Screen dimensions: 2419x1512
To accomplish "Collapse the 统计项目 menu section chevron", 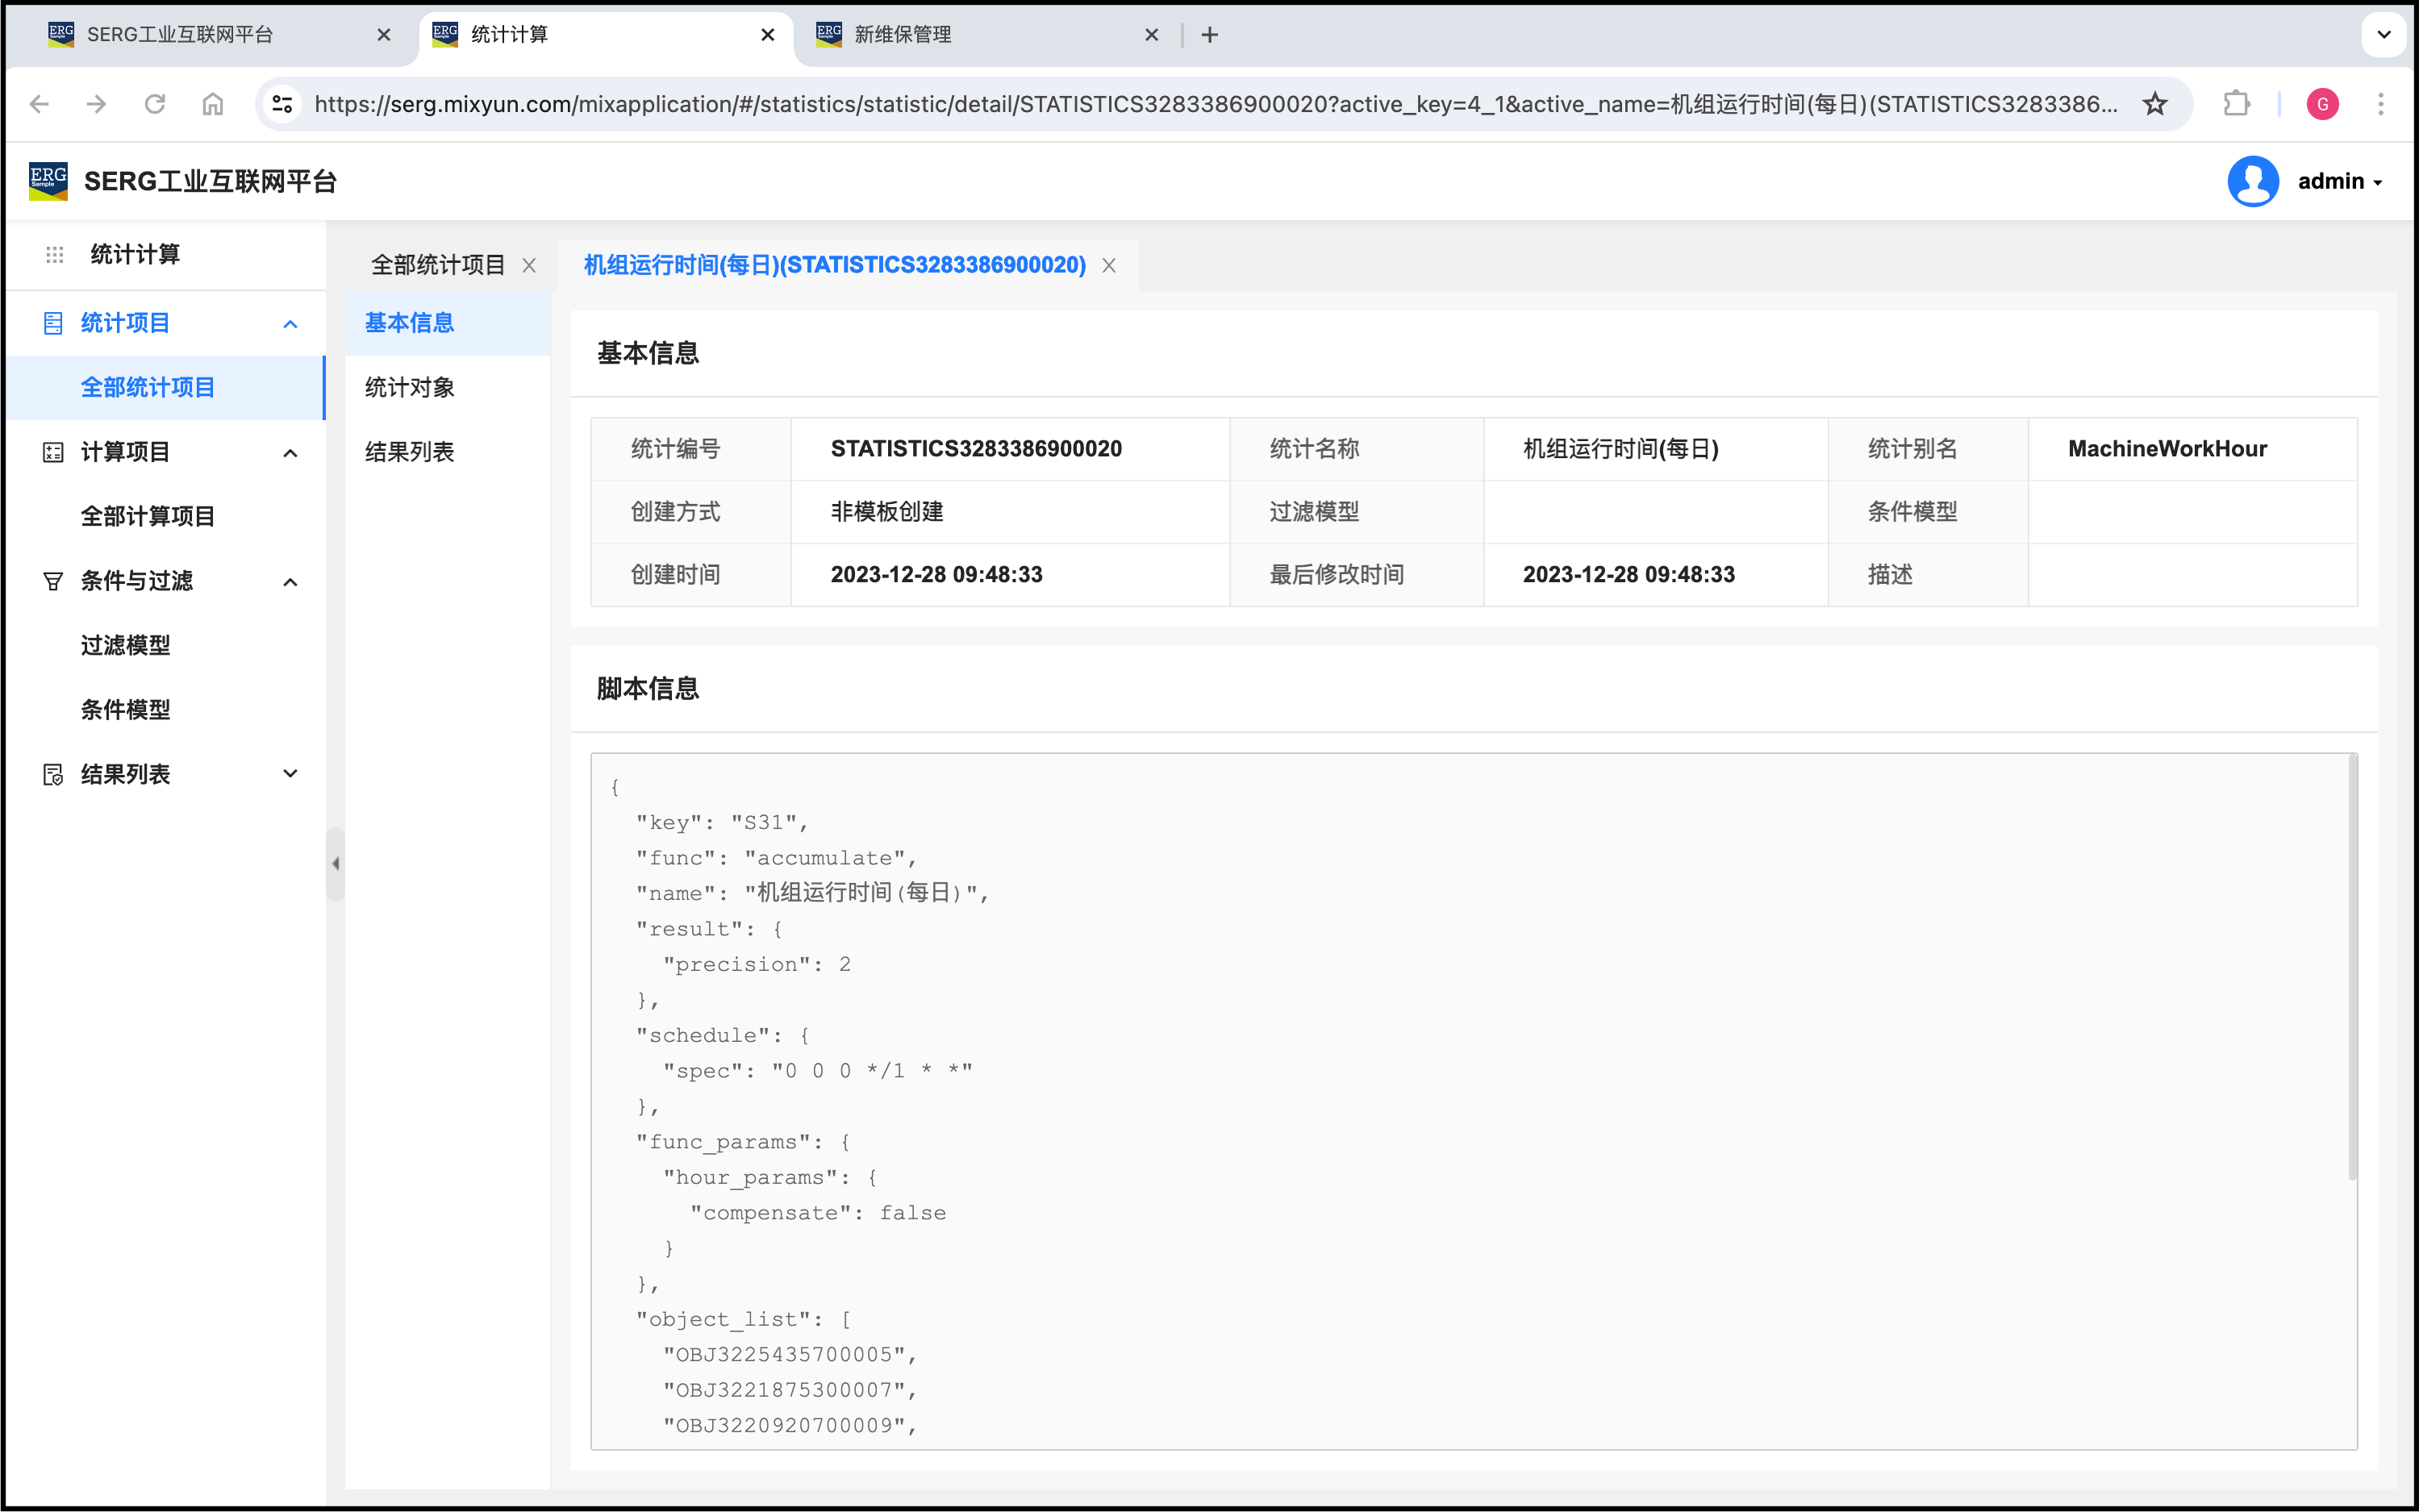I will point(290,324).
